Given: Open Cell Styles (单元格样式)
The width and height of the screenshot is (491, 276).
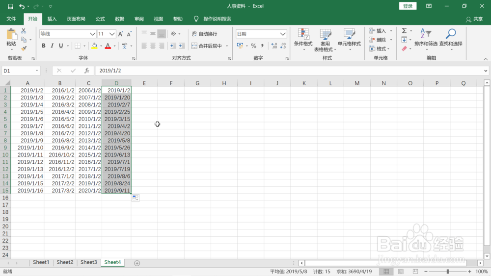Looking at the screenshot, I should [349, 39].
